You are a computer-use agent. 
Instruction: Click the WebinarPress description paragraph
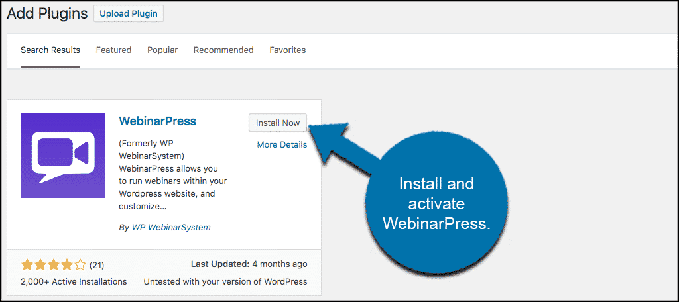(173, 175)
